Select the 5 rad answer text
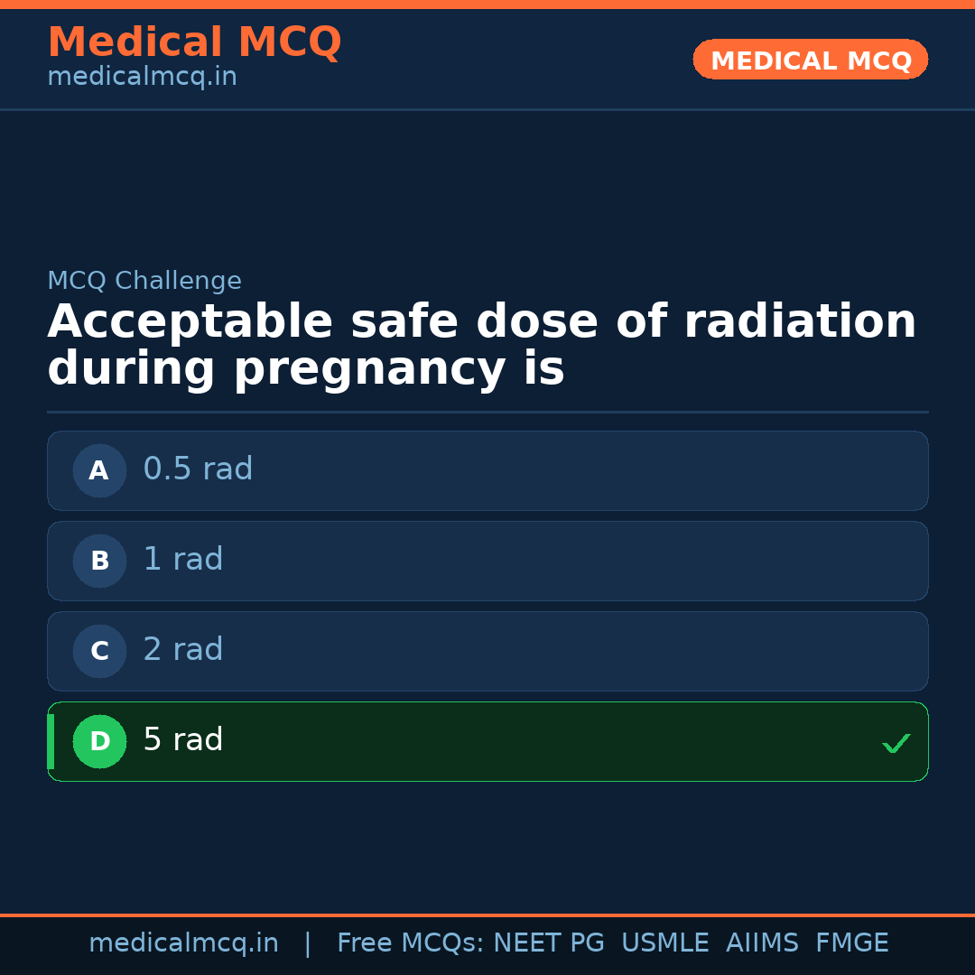Image resolution: width=975 pixels, height=975 pixels. point(183,740)
